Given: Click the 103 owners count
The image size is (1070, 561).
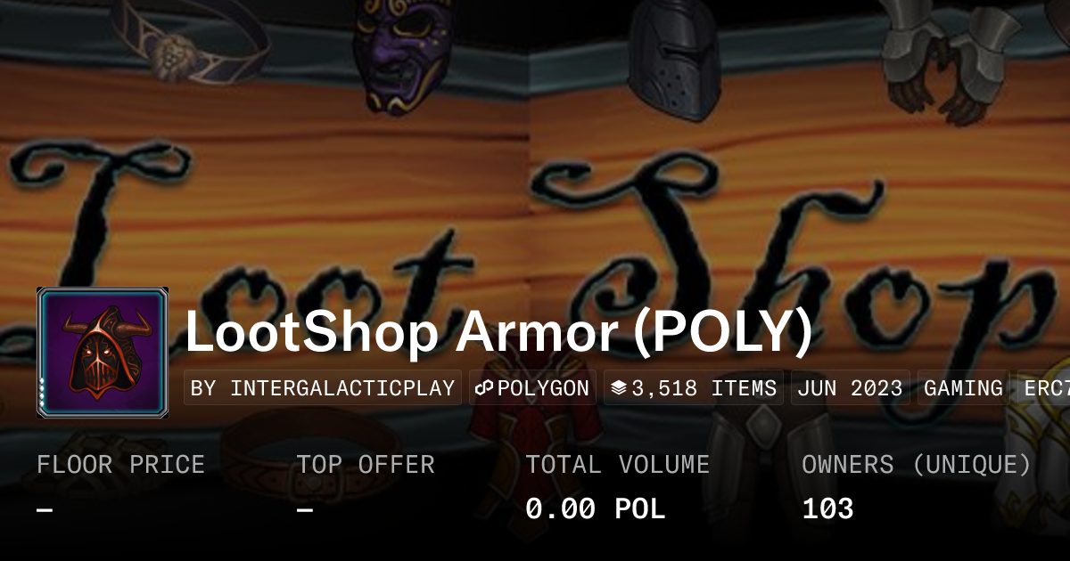Looking at the screenshot, I should pyautogui.click(x=827, y=508).
